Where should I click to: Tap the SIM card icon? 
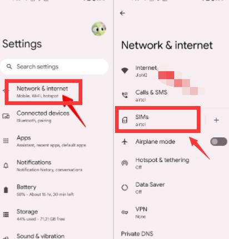pos(125,120)
